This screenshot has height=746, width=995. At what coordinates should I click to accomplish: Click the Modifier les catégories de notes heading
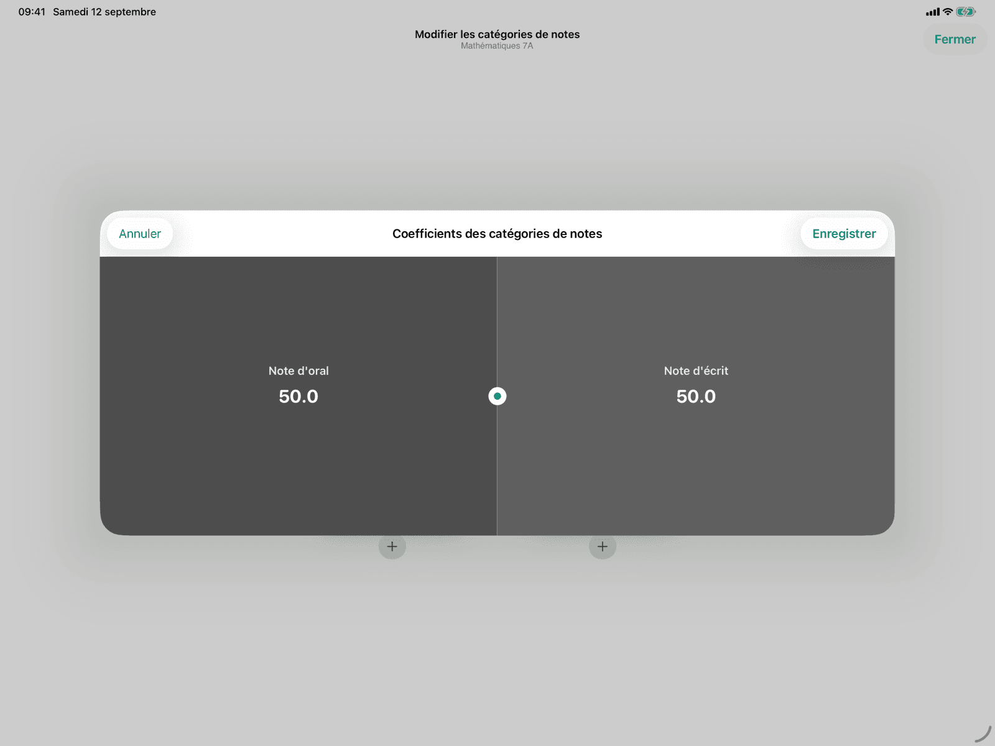pyautogui.click(x=497, y=34)
